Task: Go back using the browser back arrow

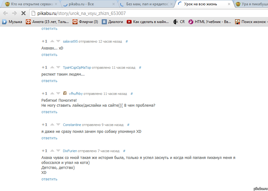Action: (6, 13)
